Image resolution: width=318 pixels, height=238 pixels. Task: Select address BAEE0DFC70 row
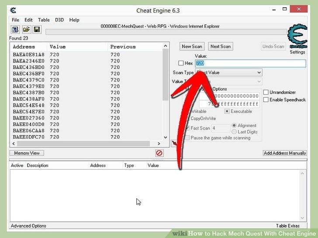[x=86, y=137]
